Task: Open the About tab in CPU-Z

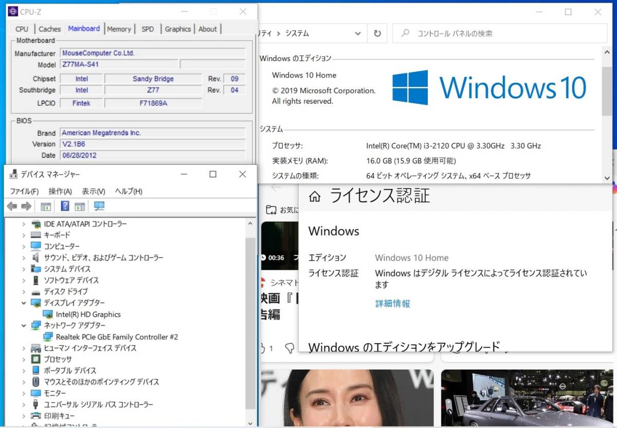Action: click(208, 29)
